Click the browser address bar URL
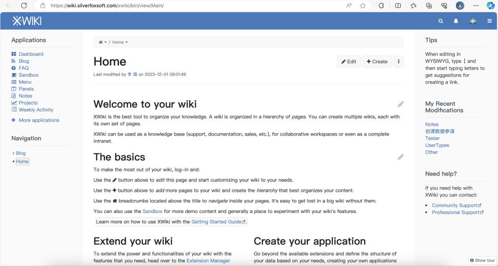The image size is (498, 266). click(107, 6)
